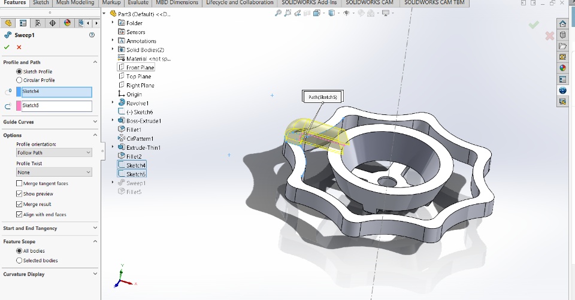Click pink path color swatch
The width and height of the screenshot is (575, 300).
point(19,106)
